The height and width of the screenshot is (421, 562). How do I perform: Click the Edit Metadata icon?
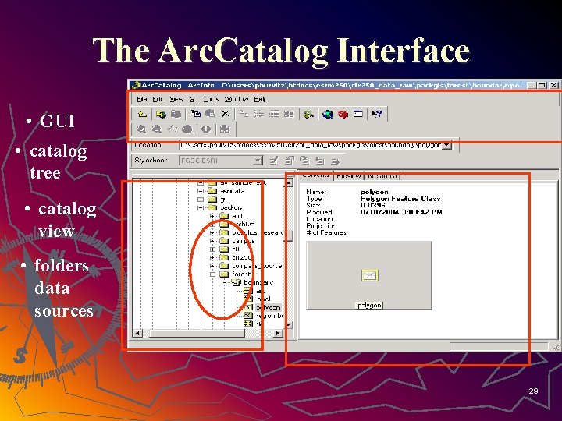274,161
